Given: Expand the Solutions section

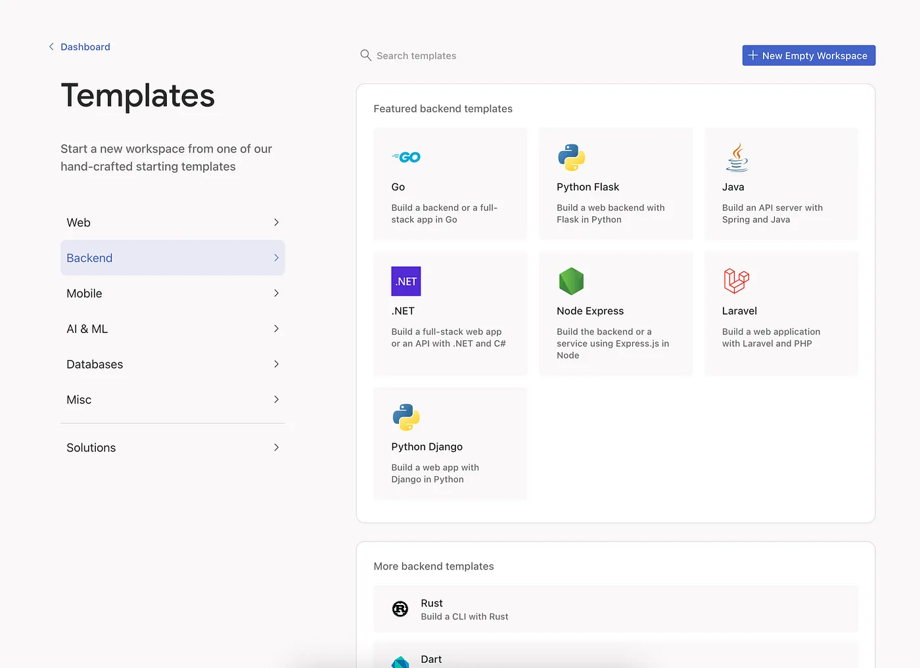Looking at the screenshot, I should (x=172, y=447).
